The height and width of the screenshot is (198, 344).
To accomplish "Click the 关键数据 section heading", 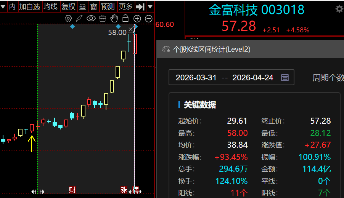I will click(200, 105).
